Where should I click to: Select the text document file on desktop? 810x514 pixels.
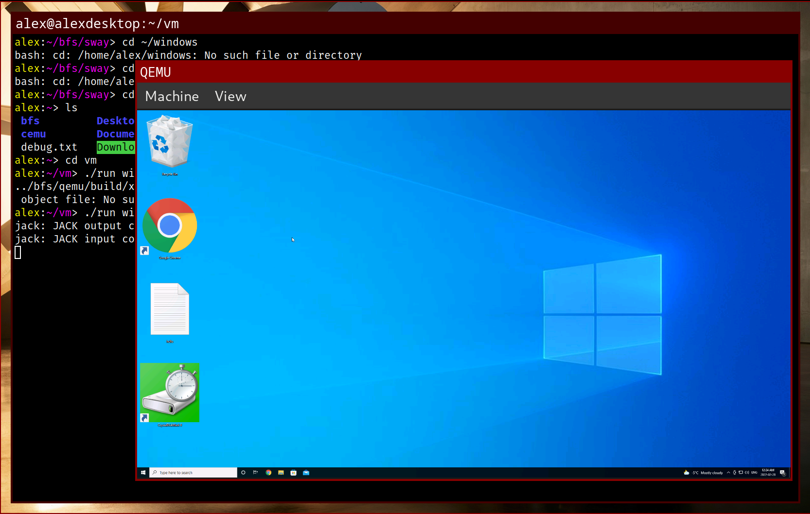(170, 312)
